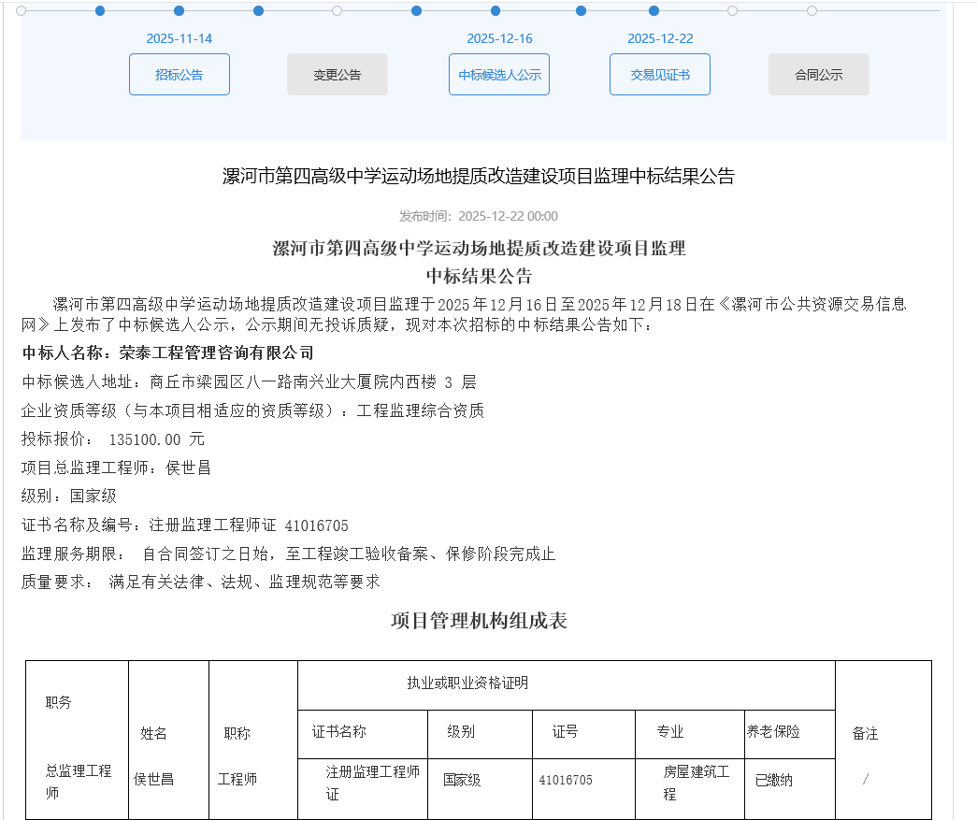Screen dimensions: 977x820
Task: Select timeline dot above 中标候选人公示
Action: tap(496, 11)
